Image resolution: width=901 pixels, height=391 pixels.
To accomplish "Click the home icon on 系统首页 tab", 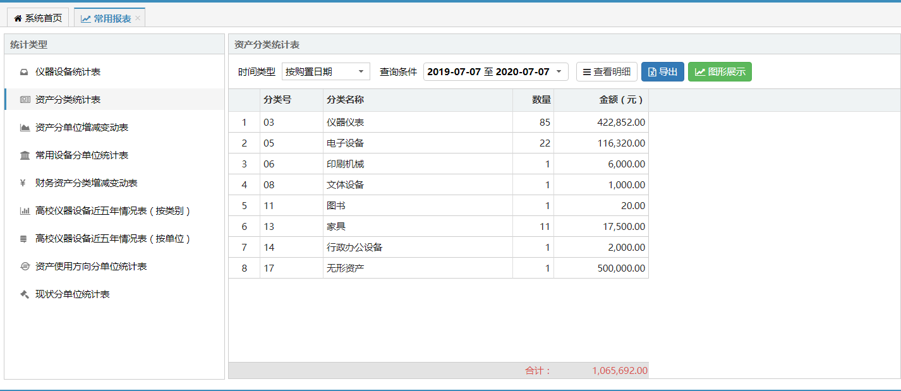I will 18,18.
